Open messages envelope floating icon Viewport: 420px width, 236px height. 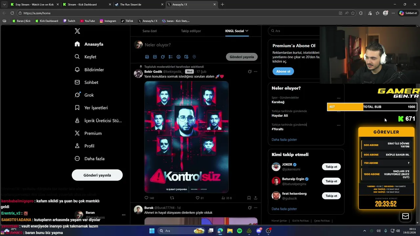[406, 216]
